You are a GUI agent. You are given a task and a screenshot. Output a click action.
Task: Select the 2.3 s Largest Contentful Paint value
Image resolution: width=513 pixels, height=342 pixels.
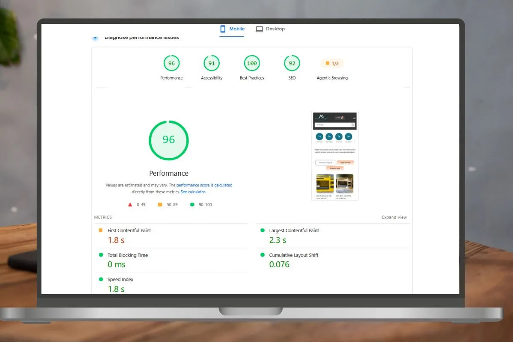[278, 240]
